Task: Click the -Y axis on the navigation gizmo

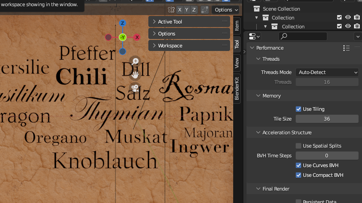Action: point(123,37)
